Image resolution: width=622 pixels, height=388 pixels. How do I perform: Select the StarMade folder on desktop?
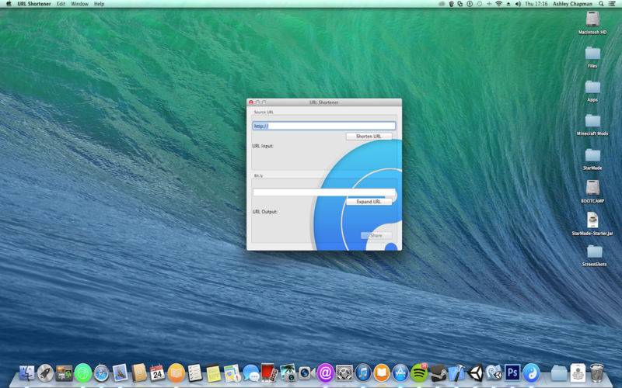(x=592, y=159)
